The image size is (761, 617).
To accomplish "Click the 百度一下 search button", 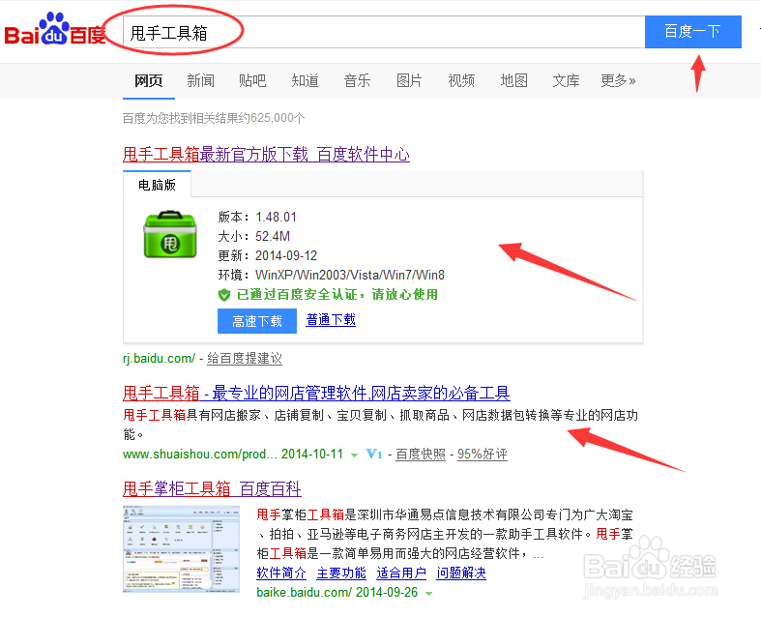I will point(692,32).
